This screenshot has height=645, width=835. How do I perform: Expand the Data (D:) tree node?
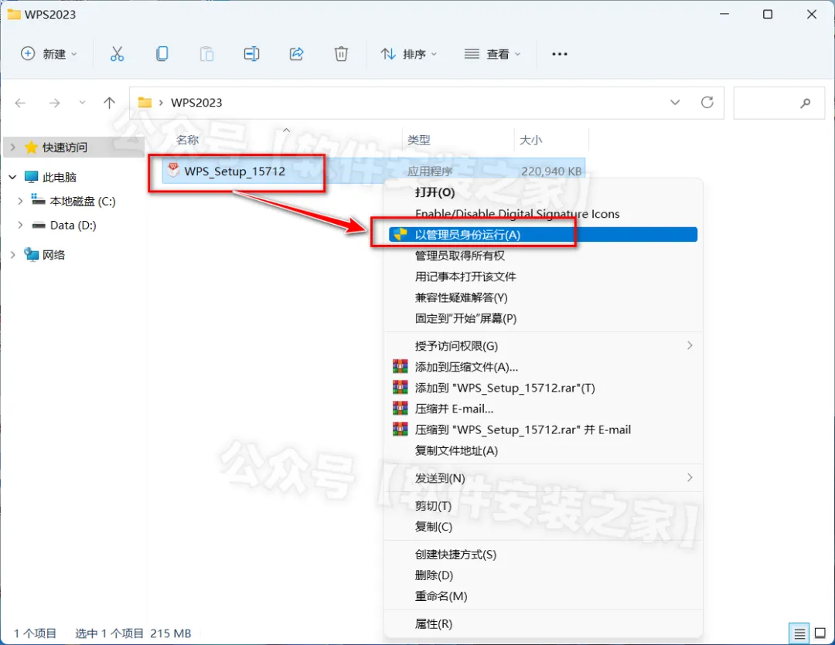coord(20,225)
